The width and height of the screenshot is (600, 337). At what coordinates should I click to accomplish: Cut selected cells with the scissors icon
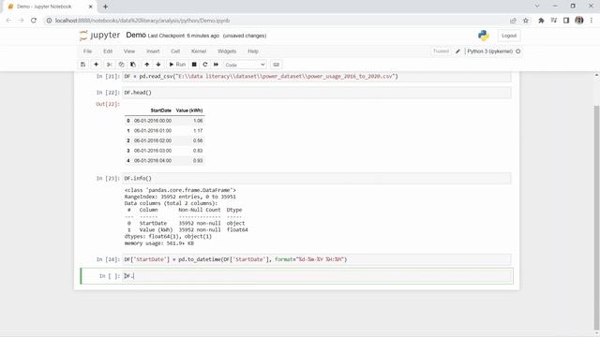click(110, 65)
